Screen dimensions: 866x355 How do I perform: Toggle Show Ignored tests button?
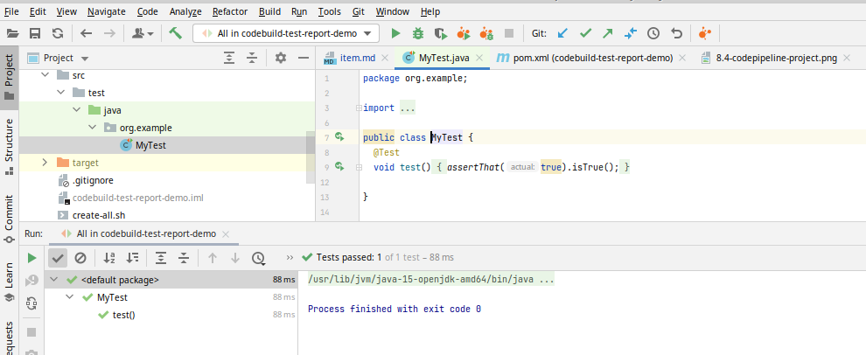coord(80,258)
